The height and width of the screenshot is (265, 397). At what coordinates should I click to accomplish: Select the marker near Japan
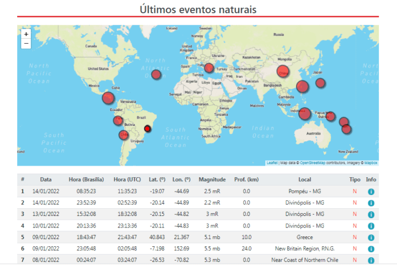[320, 83]
